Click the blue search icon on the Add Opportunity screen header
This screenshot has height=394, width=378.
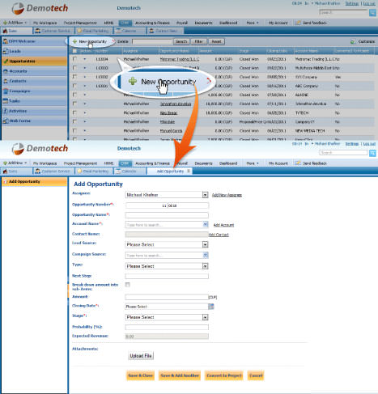[372, 153]
